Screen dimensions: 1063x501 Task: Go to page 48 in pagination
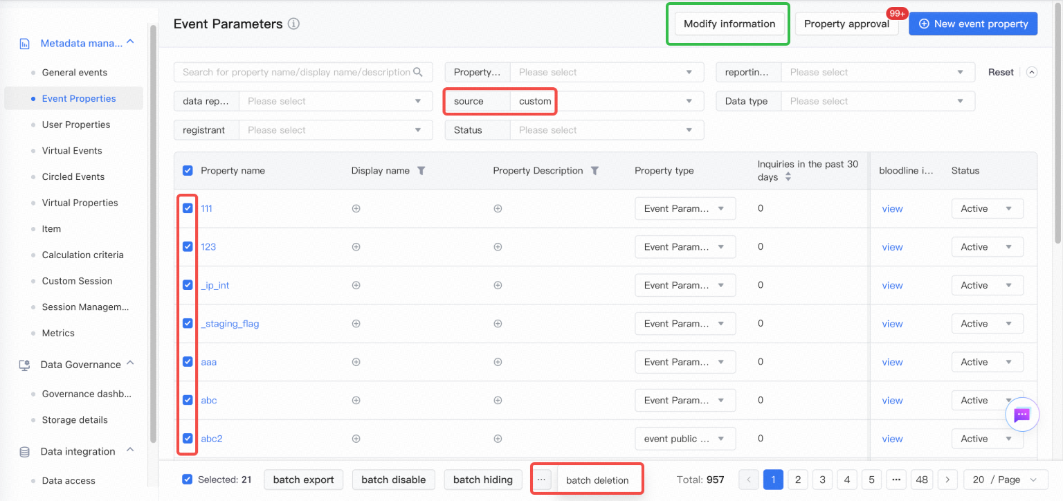pyautogui.click(x=921, y=480)
